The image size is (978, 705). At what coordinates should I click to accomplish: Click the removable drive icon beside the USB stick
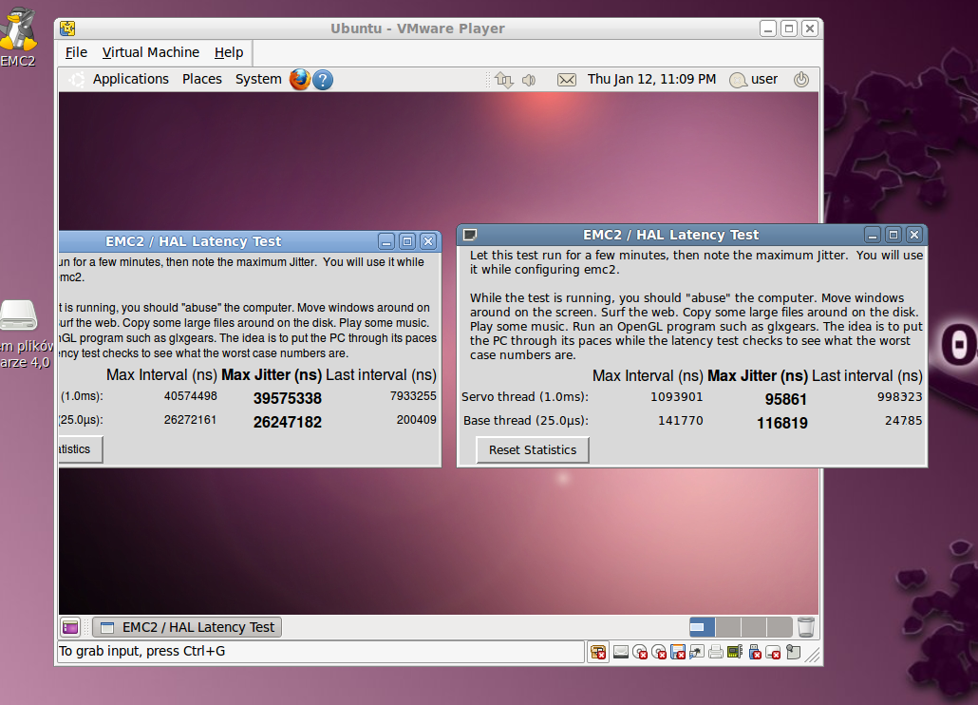click(774, 652)
